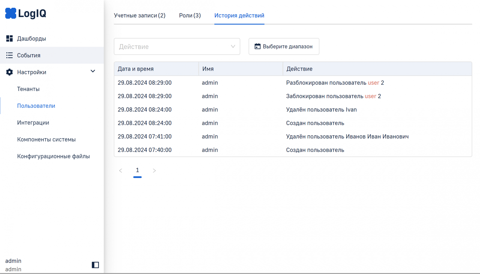Go to the previous page arrow

pyautogui.click(x=121, y=171)
